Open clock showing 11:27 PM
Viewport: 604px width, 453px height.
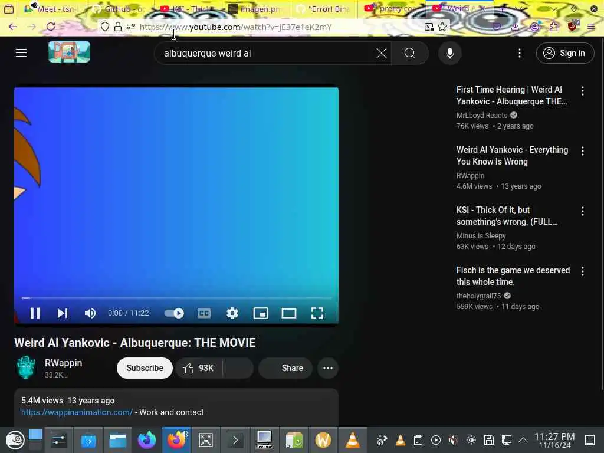pyautogui.click(x=554, y=440)
